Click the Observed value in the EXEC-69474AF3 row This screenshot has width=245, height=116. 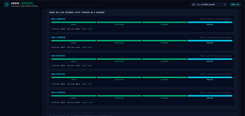78,66
